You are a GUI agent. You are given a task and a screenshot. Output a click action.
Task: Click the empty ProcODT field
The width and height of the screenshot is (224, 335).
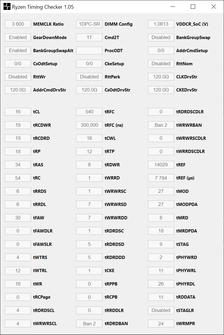point(89,51)
